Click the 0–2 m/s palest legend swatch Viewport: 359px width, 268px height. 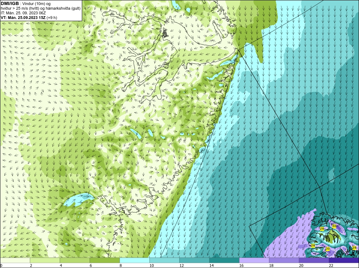(x=15, y=260)
